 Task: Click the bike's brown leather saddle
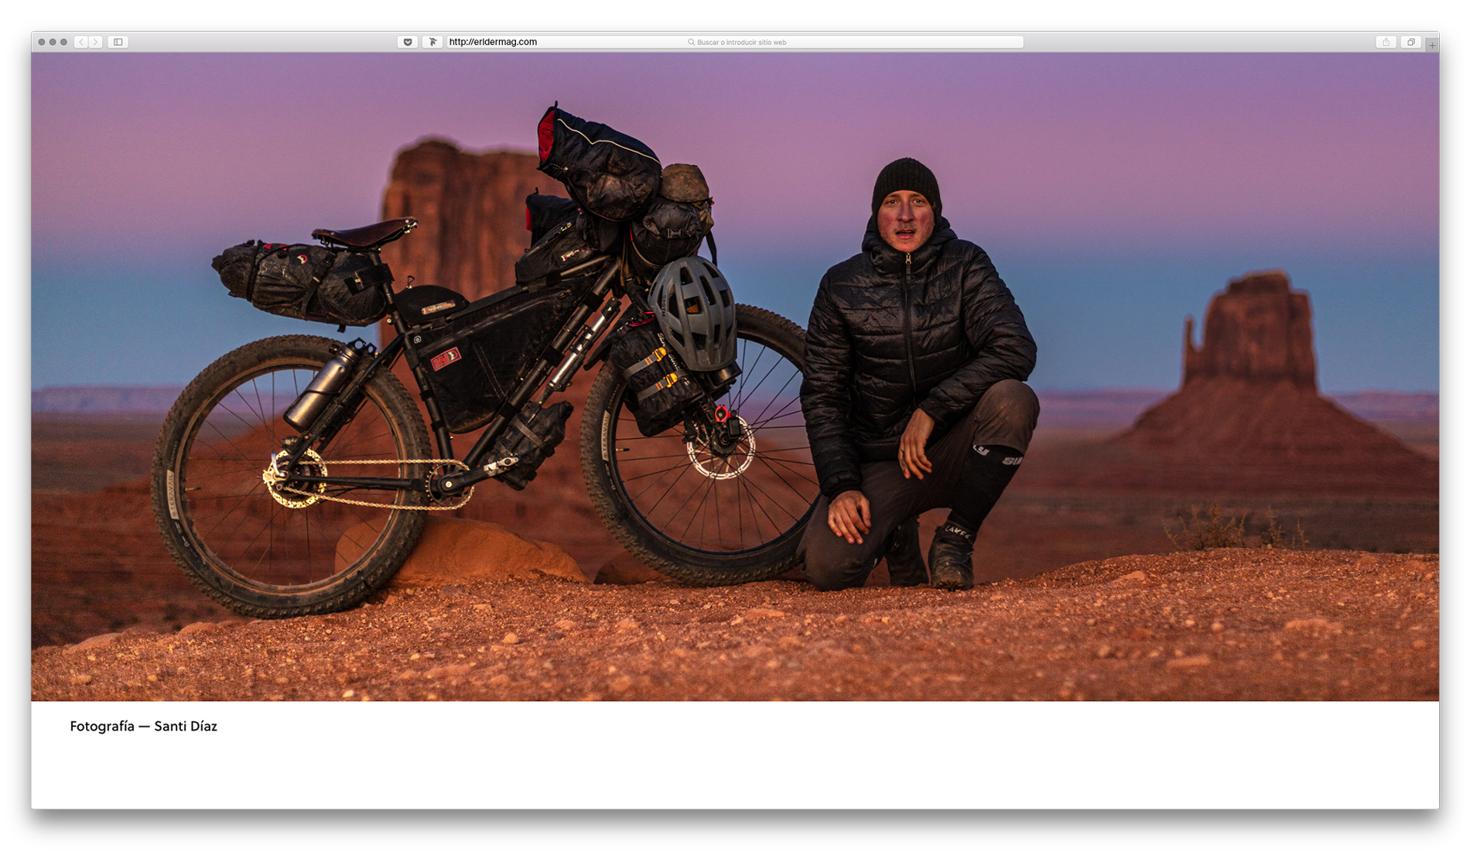pyautogui.click(x=364, y=232)
